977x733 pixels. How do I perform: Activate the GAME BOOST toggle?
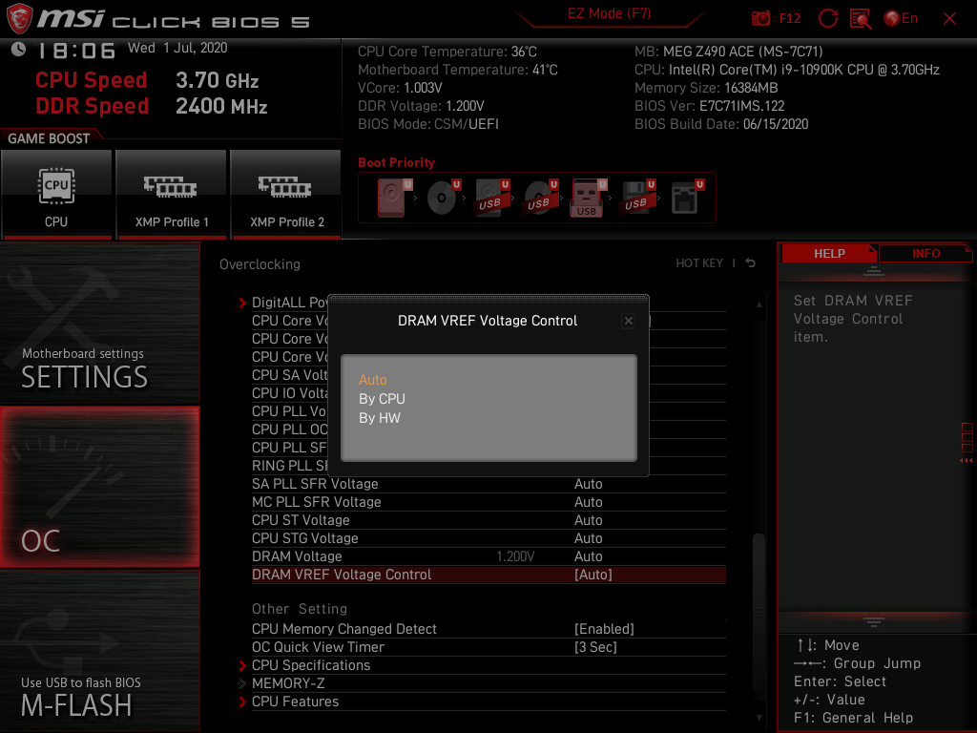(x=57, y=195)
